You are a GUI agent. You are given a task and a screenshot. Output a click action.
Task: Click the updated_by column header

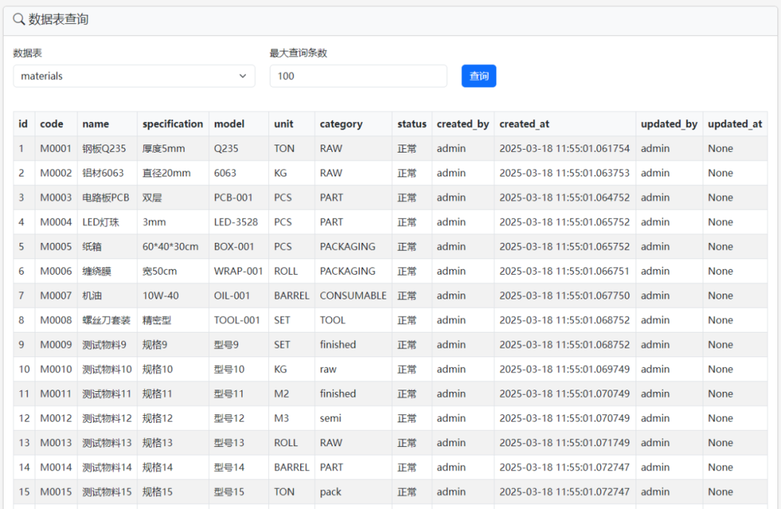[669, 124]
